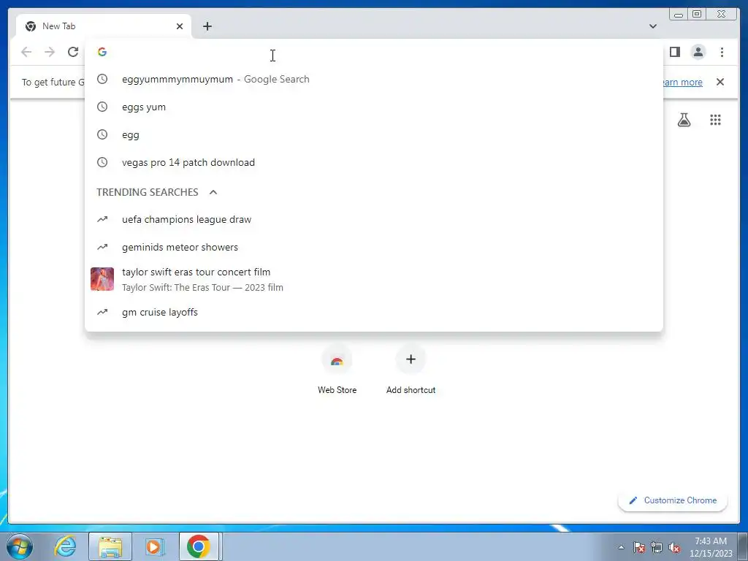Collapse the Trending Searches section
The image size is (748, 561).
tap(213, 192)
